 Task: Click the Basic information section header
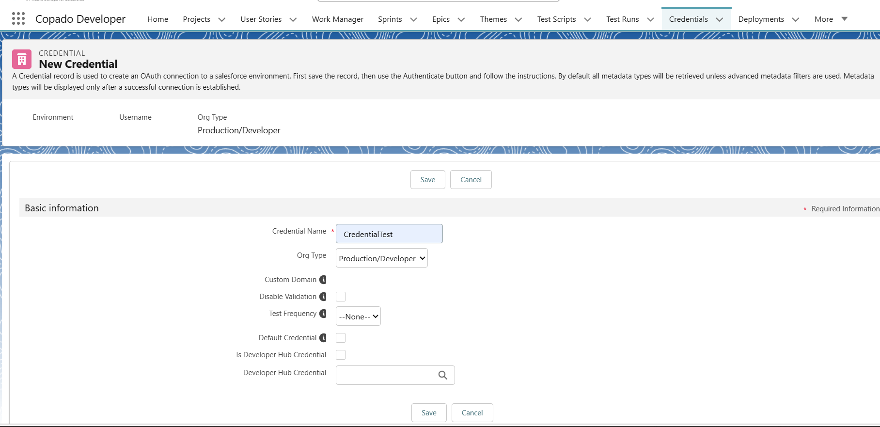[x=62, y=208]
